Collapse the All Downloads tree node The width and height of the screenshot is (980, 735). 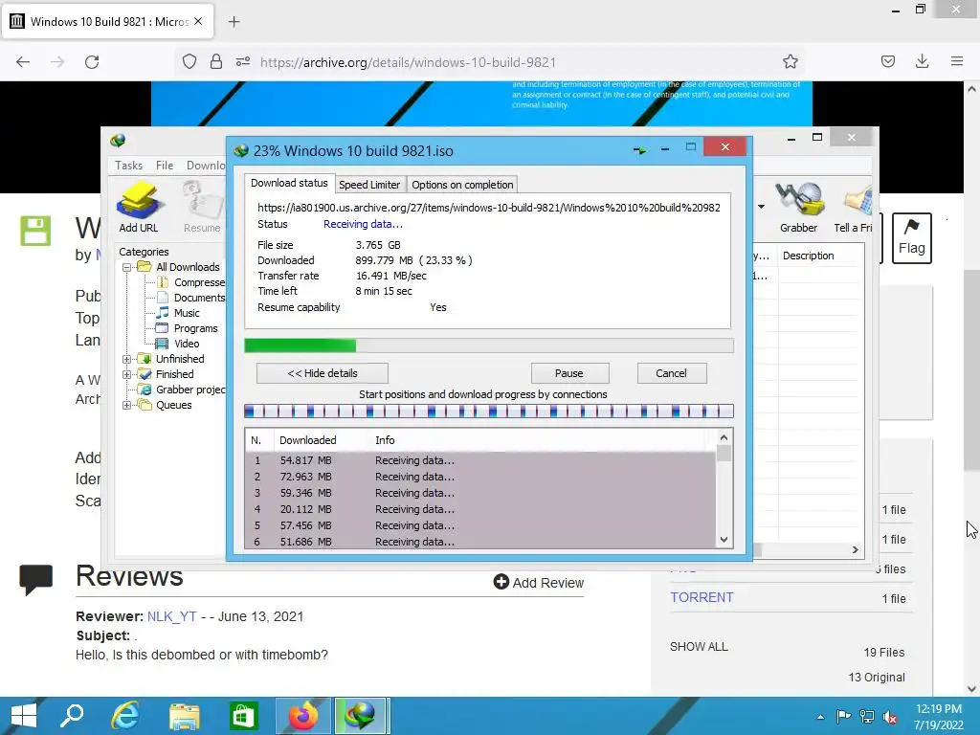point(127,267)
